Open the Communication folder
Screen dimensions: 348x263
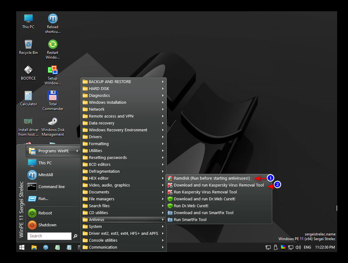click(x=124, y=247)
